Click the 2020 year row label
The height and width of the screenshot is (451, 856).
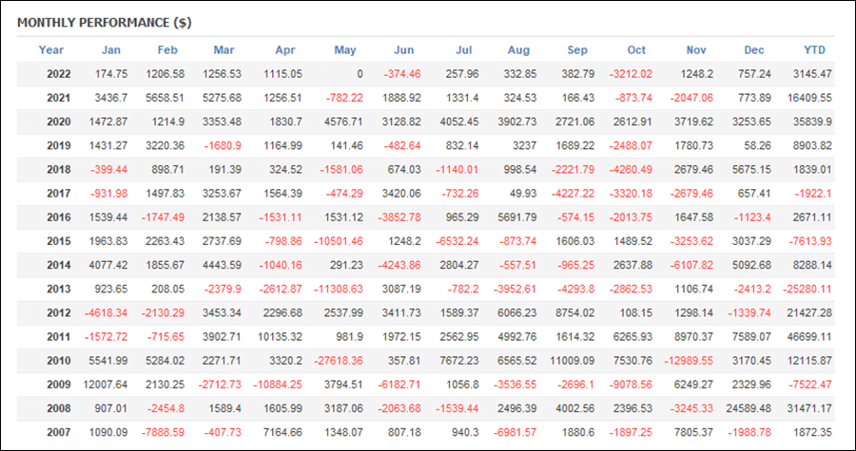[58, 122]
